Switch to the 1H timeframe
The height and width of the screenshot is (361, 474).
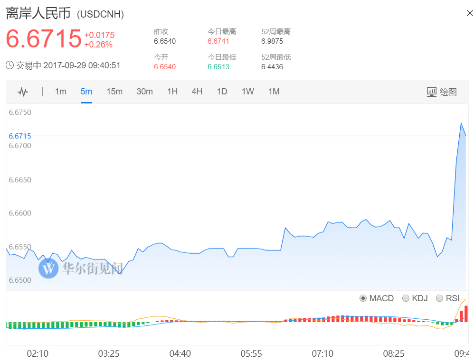point(172,92)
